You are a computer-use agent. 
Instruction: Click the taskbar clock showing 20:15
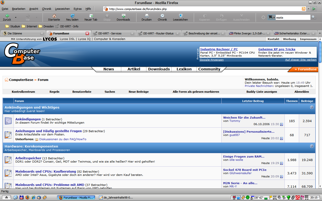[314, 197]
